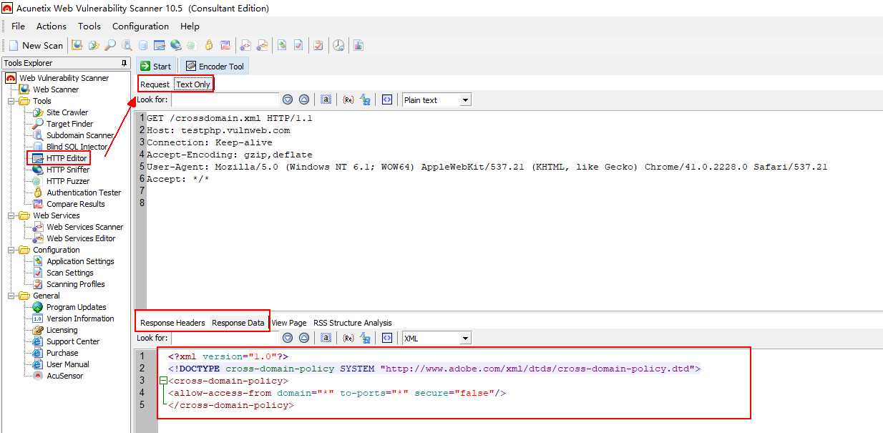Open the Configuration menu in menu bar
The width and height of the screenshot is (883, 433).
coord(140,26)
